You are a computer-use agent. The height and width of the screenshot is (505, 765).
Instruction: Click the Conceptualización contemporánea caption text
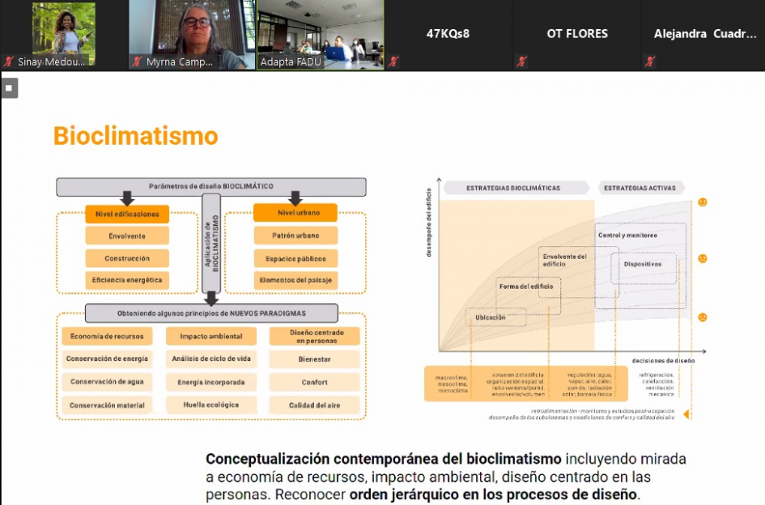[x=384, y=459]
